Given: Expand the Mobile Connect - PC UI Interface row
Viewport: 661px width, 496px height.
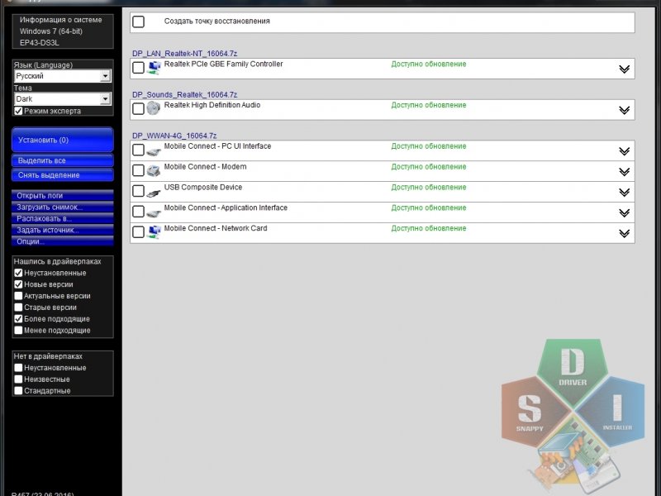Looking at the screenshot, I should [624, 151].
